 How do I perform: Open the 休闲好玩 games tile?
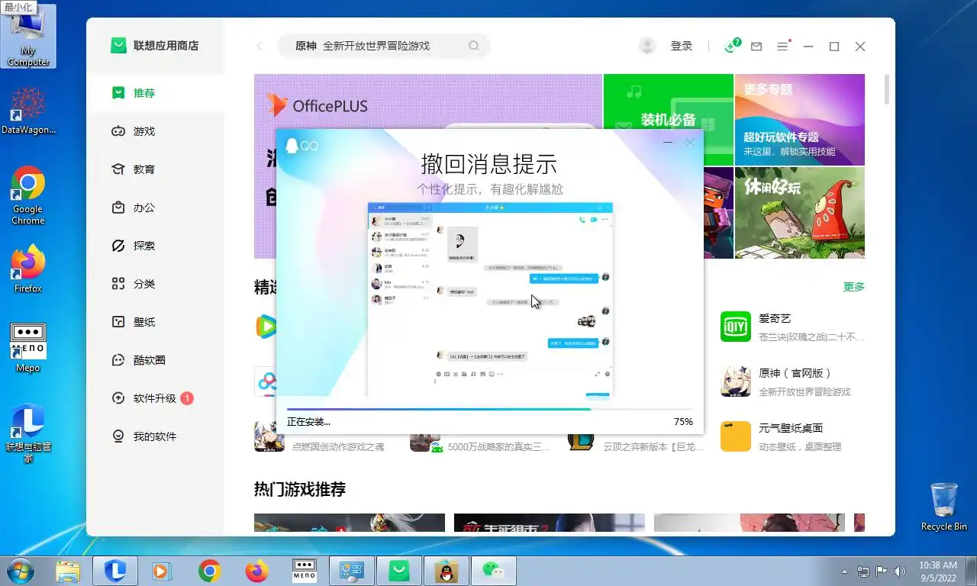[x=800, y=212]
